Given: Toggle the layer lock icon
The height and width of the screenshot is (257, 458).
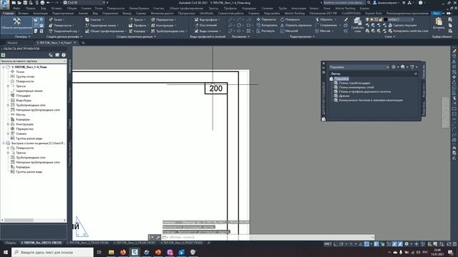Looking at the screenshot, I should click(x=381, y=19).
